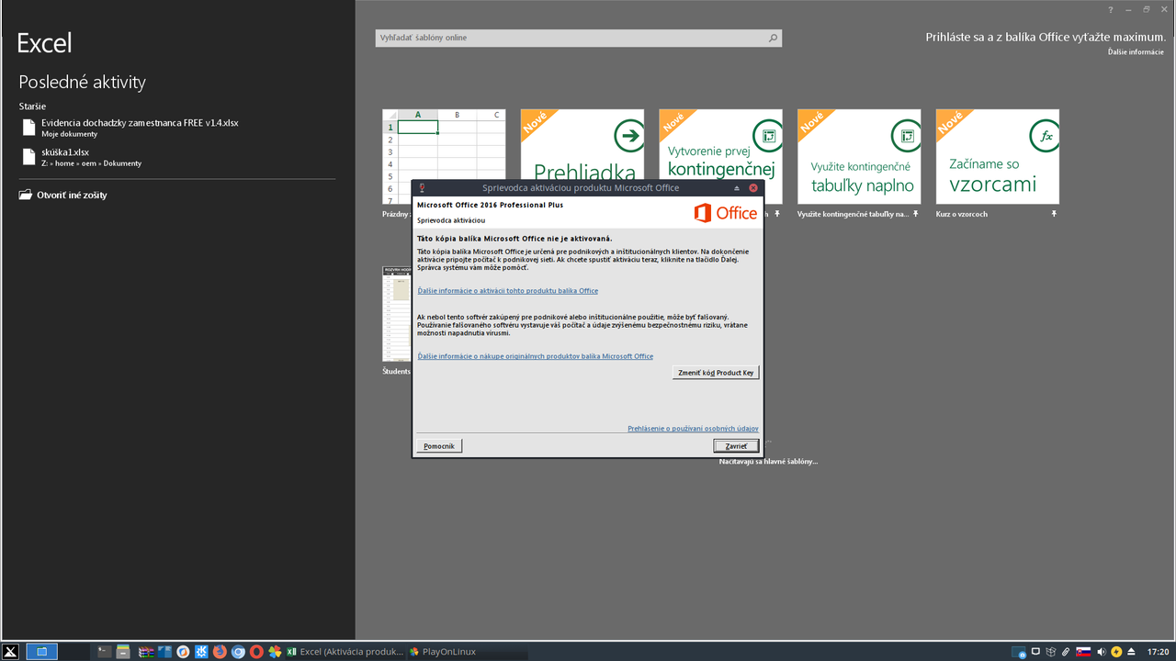The image size is (1176, 661).
Task: Click the eject device tray icon
Action: pos(1131,652)
